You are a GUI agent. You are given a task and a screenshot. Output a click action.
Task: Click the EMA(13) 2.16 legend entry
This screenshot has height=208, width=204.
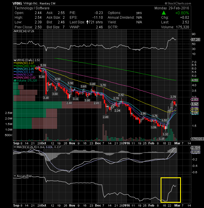(24, 72)
